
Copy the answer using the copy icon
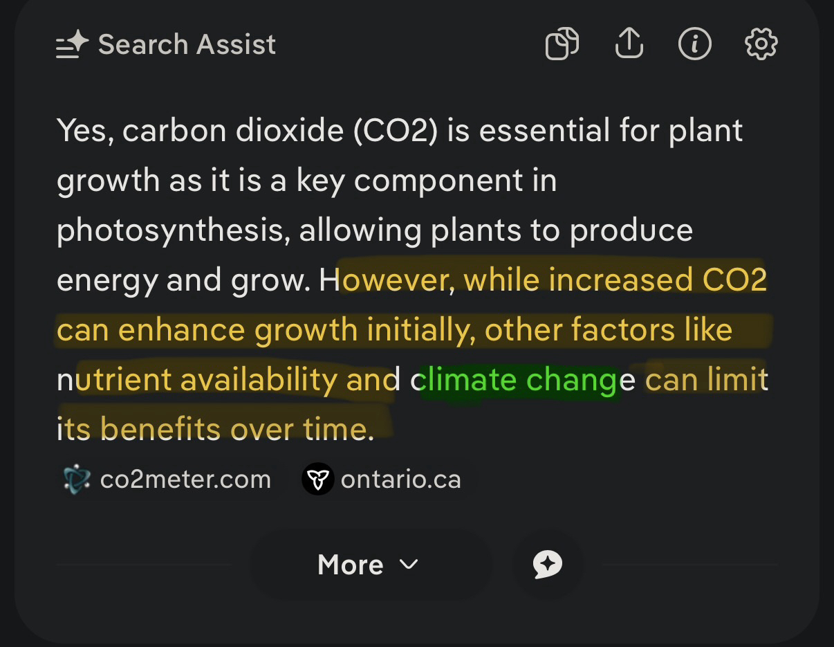562,45
